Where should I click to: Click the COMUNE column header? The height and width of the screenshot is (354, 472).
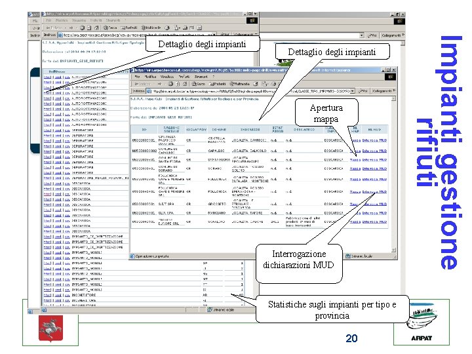(x=219, y=129)
